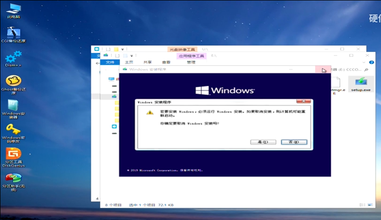Open quick access toolbar dropdown in E:\ window
The height and width of the screenshot is (220, 381).
click(131, 56)
